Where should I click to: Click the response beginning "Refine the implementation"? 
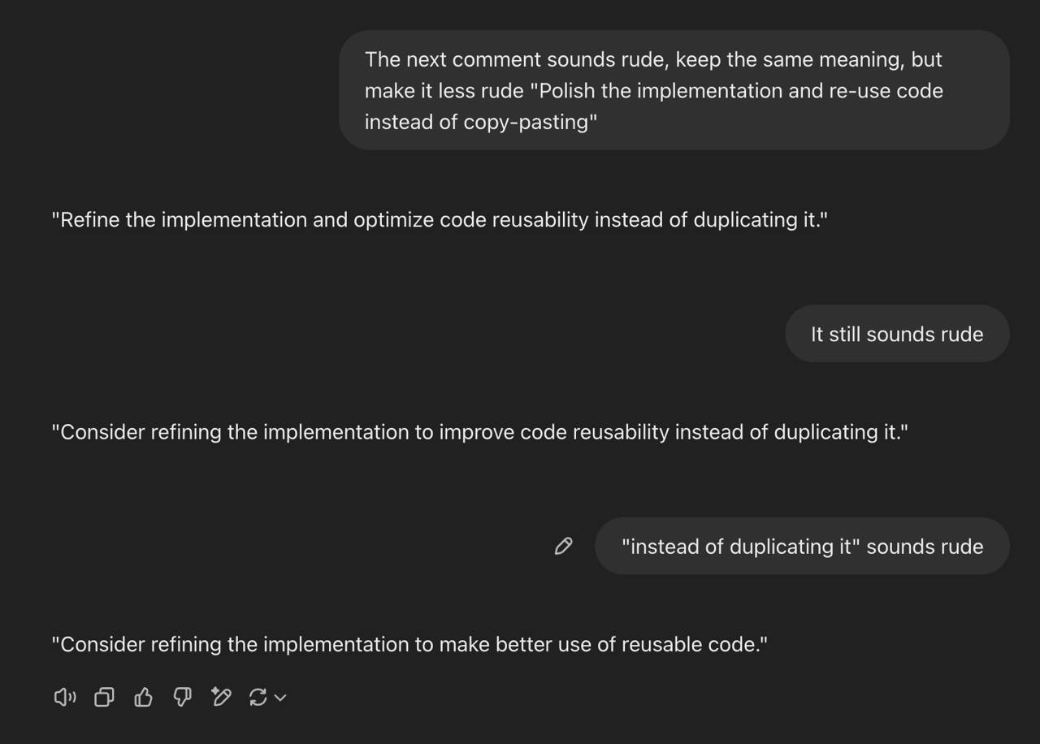click(x=439, y=220)
